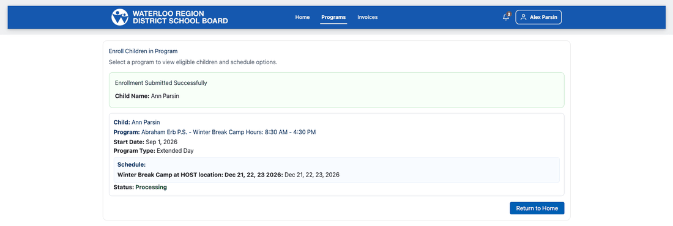
Task: Select the Programs nav tab
Action: point(333,17)
